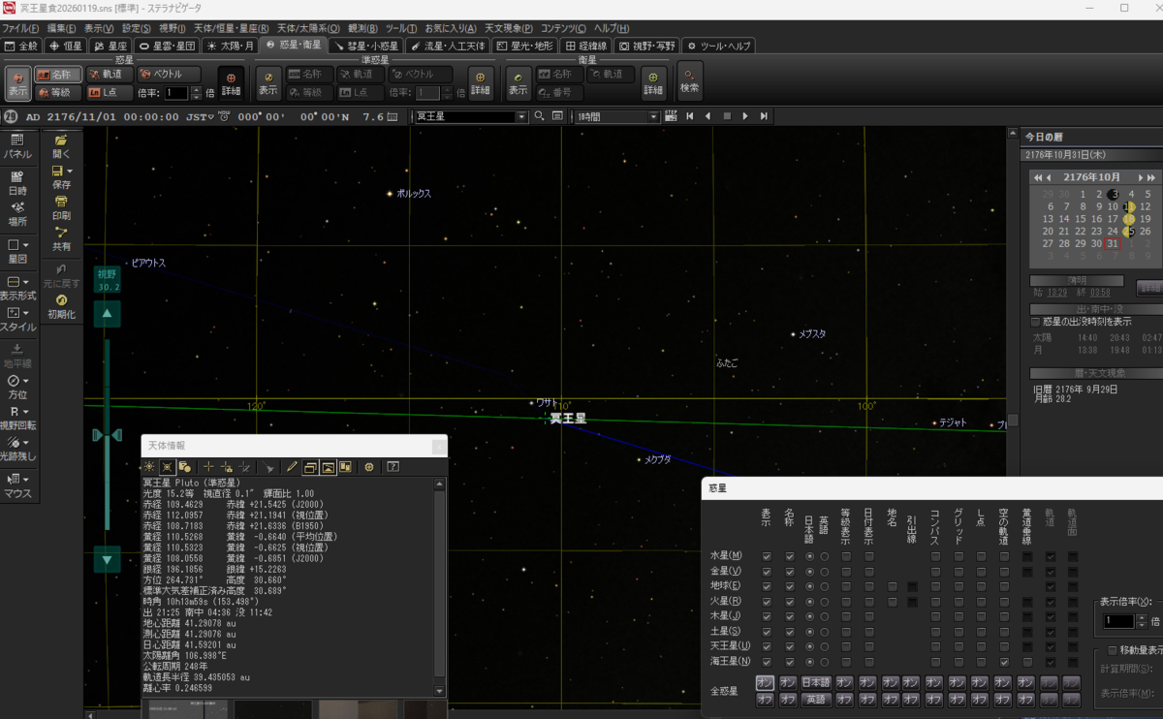This screenshot has height=719, width=1163.
Task: Uncheck 海王星(N) 空の軌道 checkbox
Action: pos(1004,662)
